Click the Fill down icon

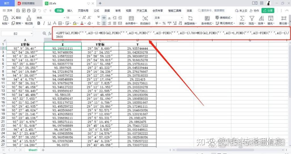[271, 18]
